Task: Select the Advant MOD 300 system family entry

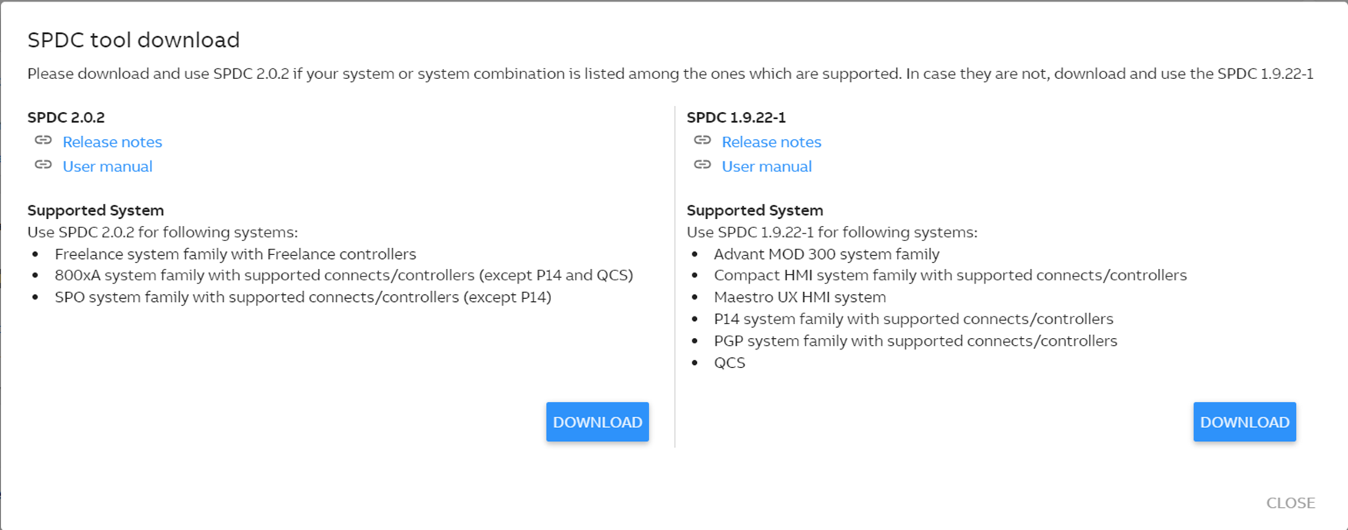Action: tap(826, 253)
